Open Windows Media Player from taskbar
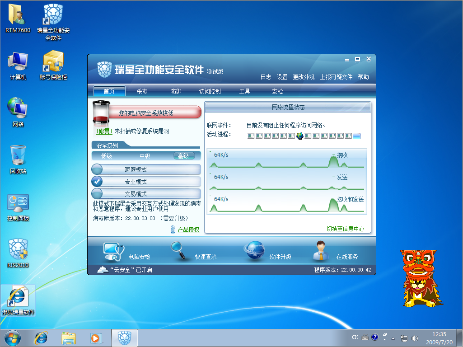This screenshot has height=347, width=463. (96, 338)
